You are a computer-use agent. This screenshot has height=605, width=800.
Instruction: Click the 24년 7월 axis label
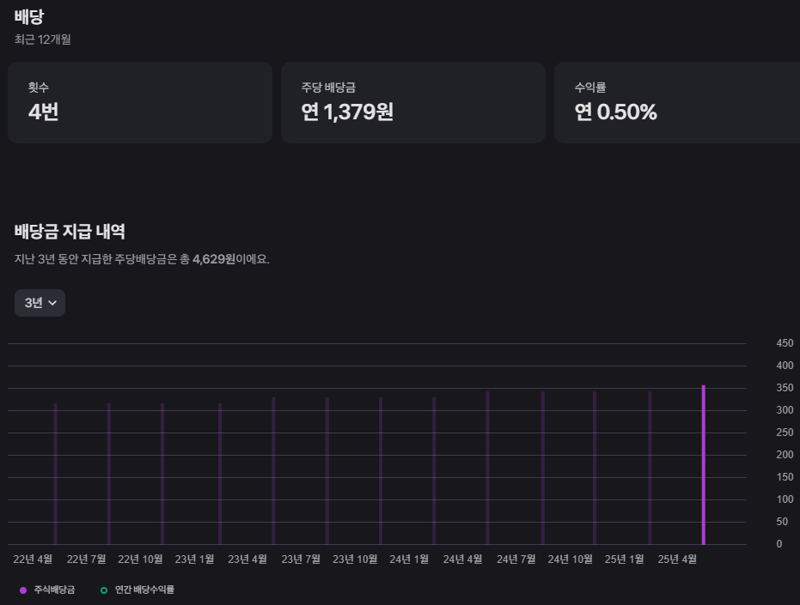516,560
